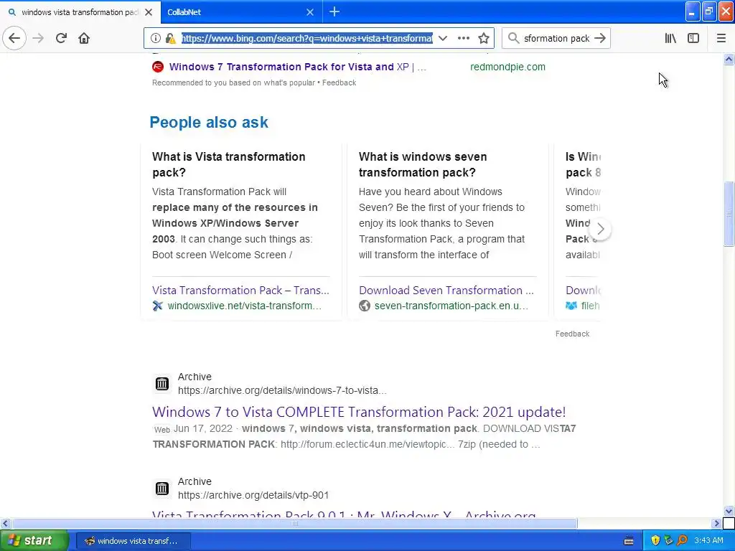This screenshot has height=551, width=735.
Task: Reload the current page
Action: point(61,38)
